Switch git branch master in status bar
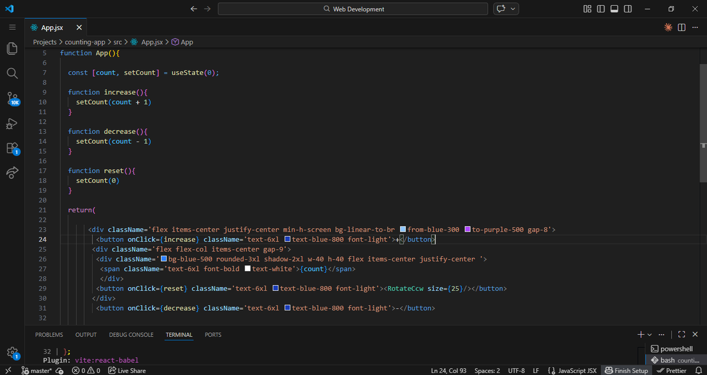 click(36, 370)
